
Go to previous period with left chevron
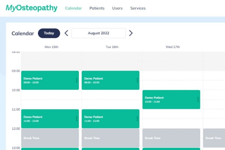pos(66,33)
